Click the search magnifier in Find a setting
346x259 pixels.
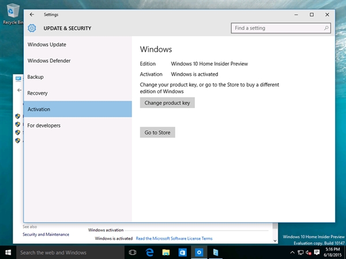tap(326, 28)
